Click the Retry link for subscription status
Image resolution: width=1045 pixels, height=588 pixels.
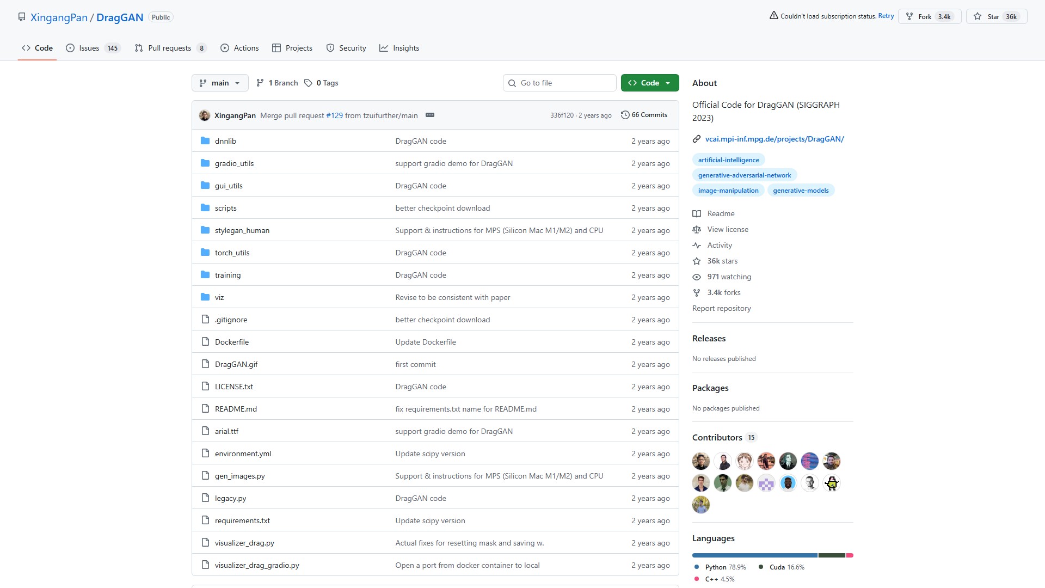pos(886,16)
